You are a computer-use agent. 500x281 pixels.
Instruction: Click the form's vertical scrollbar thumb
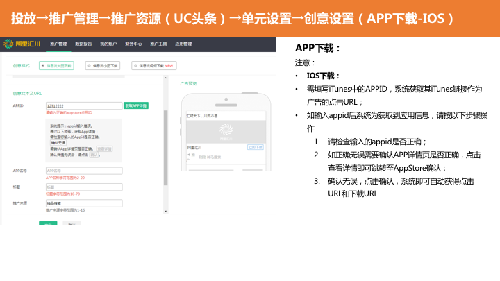point(165,148)
